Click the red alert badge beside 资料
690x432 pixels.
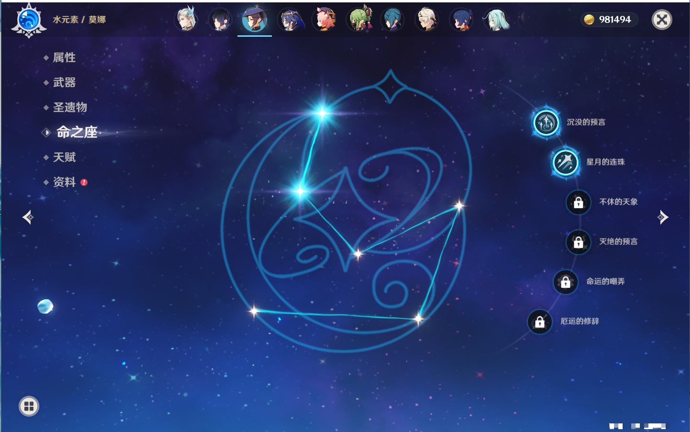pyautogui.click(x=84, y=182)
